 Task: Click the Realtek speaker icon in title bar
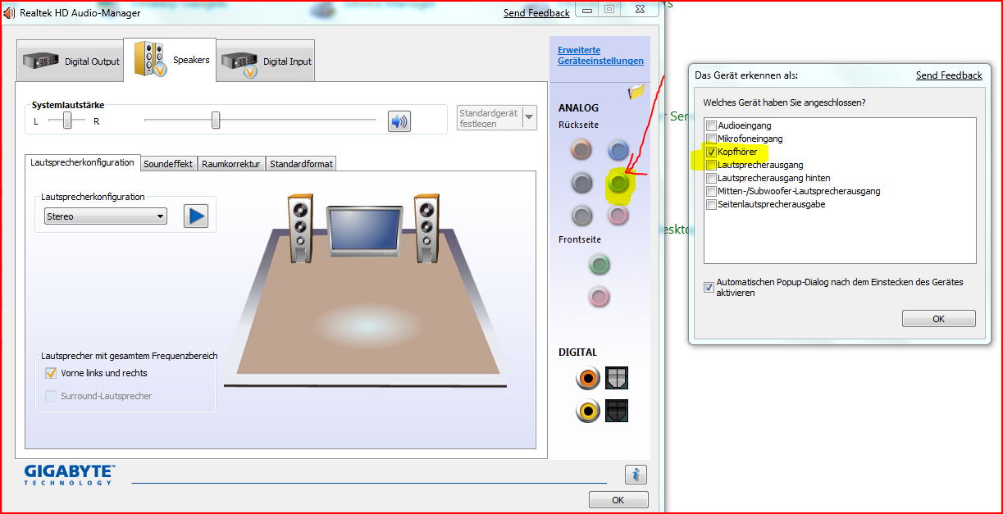pos(10,13)
